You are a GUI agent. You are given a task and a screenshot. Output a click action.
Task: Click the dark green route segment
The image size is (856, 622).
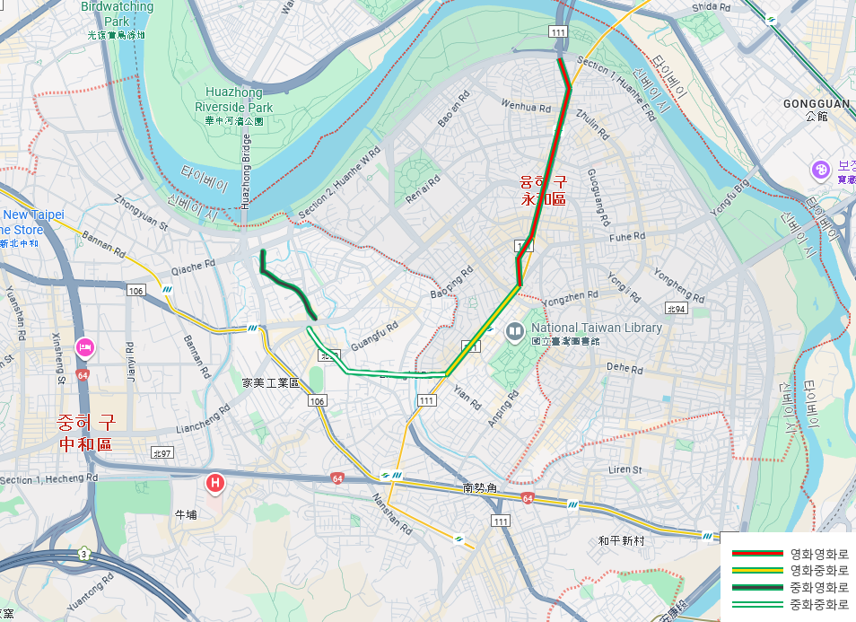click(x=288, y=285)
